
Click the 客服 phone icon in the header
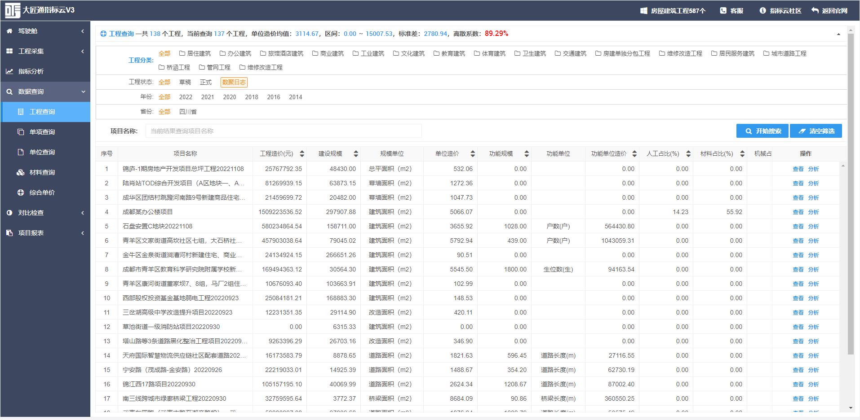[x=723, y=10]
